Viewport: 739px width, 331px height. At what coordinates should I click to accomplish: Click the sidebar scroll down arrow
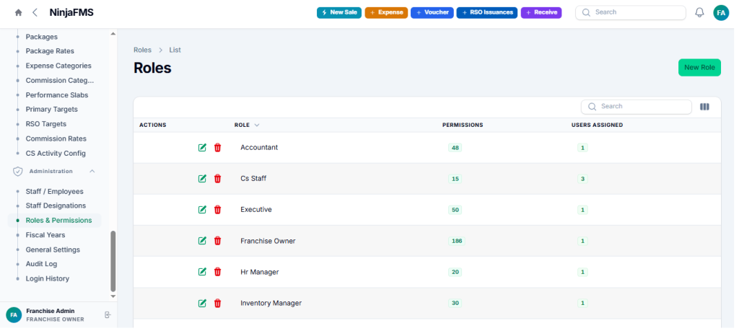(x=113, y=296)
